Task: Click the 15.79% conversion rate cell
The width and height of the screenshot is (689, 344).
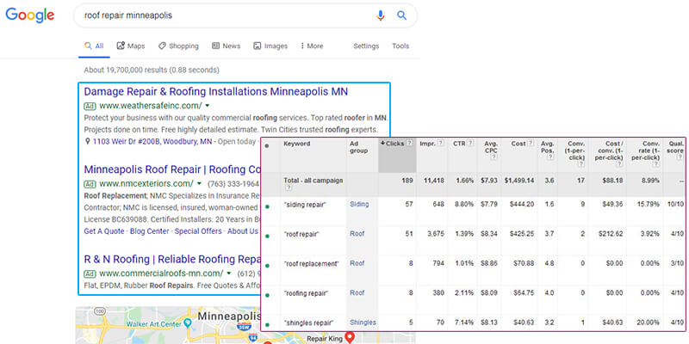Action: click(x=649, y=204)
